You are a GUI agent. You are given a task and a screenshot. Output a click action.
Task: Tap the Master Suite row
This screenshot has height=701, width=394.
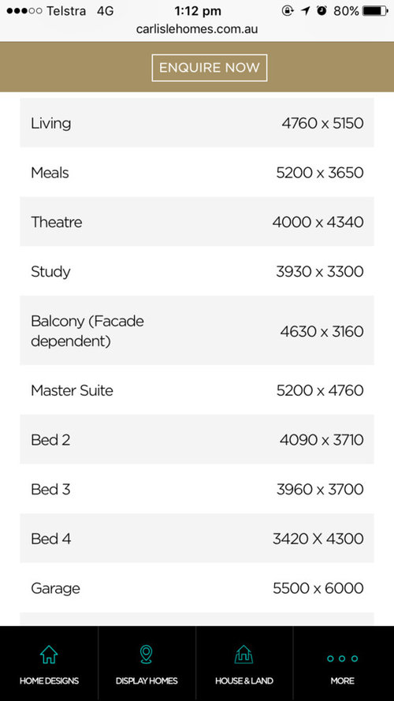tap(197, 390)
